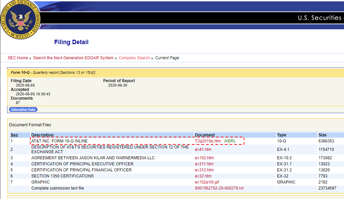344x199 pixels.
Task: Open the SEC Home breadcrumb link
Action: [x=18, y=58]
